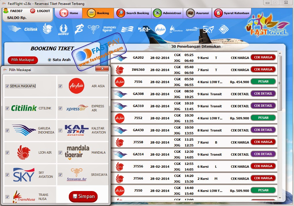294x206 pixels.
Task: Click the flight list scroll up arrow
Action: pyautogui.click(x=280, y=54)
